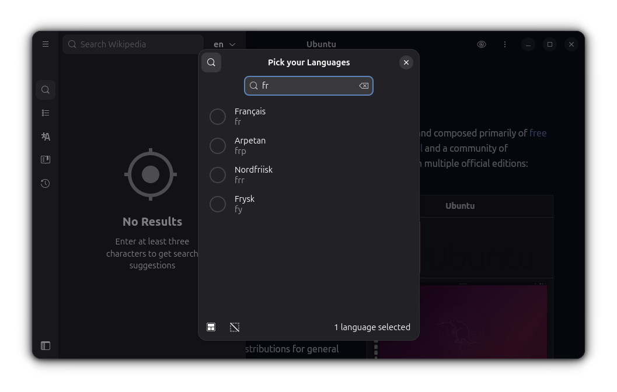Select all languages using the bottom-left icon
617x392 pixels.
[211, 327]
